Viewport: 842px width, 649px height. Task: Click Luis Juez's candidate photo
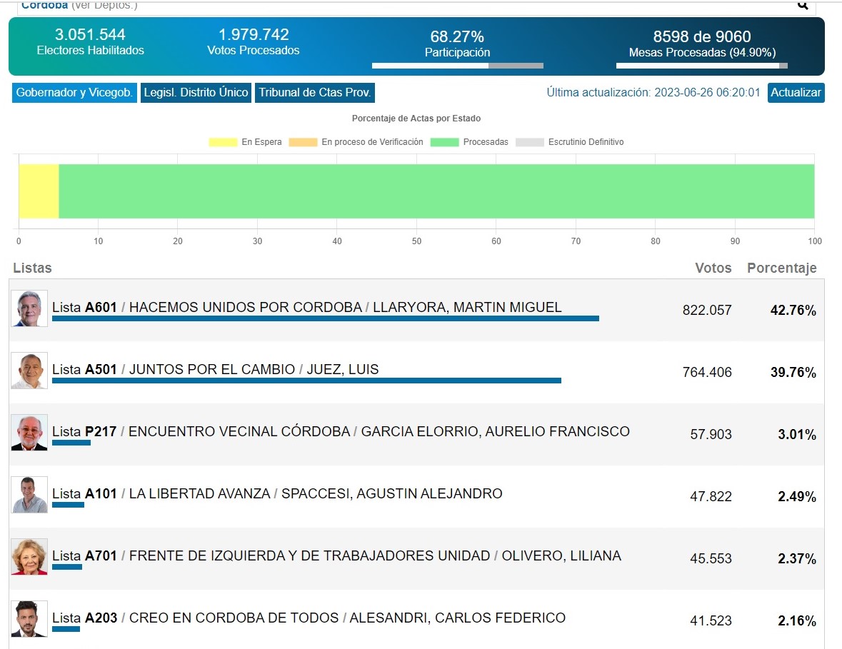tap(29, 371)
